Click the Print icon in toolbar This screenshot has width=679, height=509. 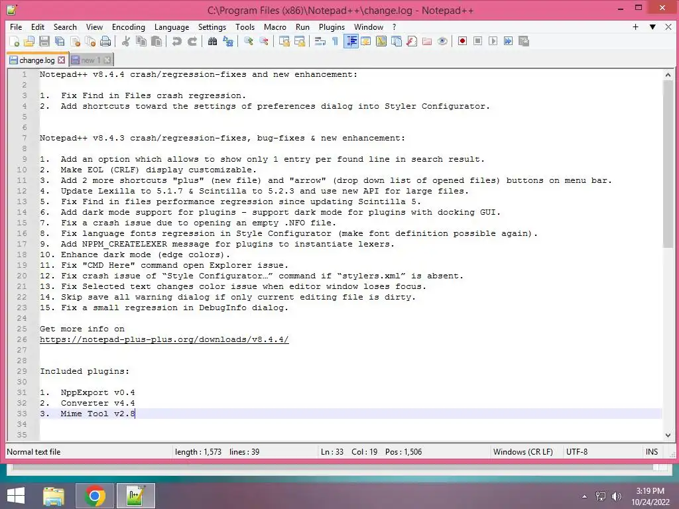pyautogui.click(x=105, y=41)
